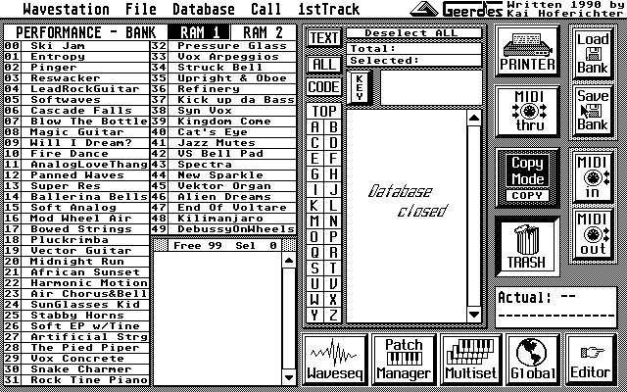Image resolution: width=627 pixels, height=392 pixels.
Task: Select performance 31 Rock Tine Piano
Action: (76, 380)
